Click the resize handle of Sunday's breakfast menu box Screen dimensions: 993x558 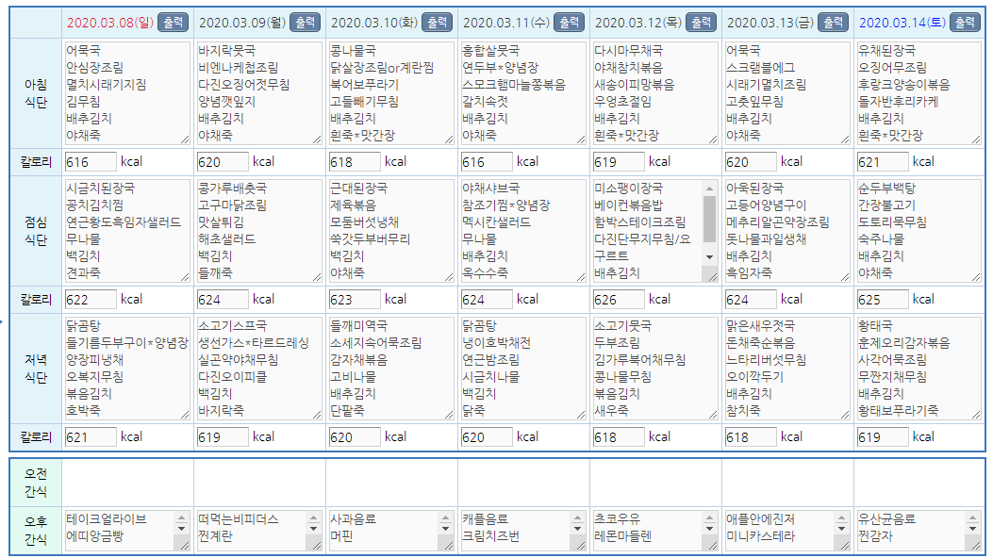point(185,140)
